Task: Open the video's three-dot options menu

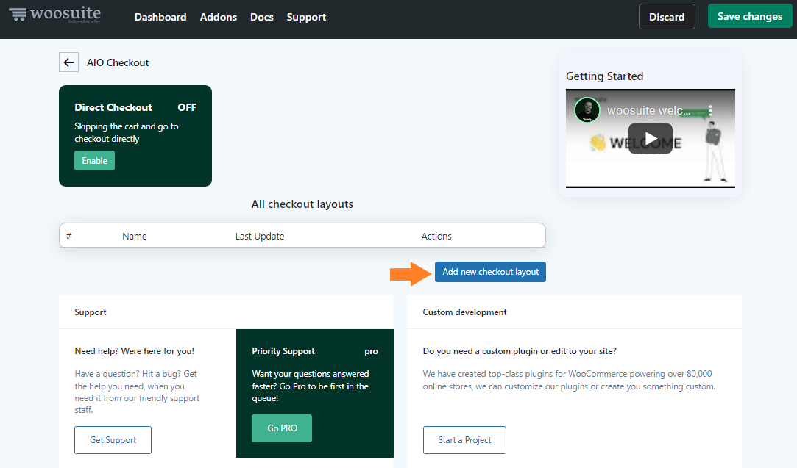Action: [710, 110]
